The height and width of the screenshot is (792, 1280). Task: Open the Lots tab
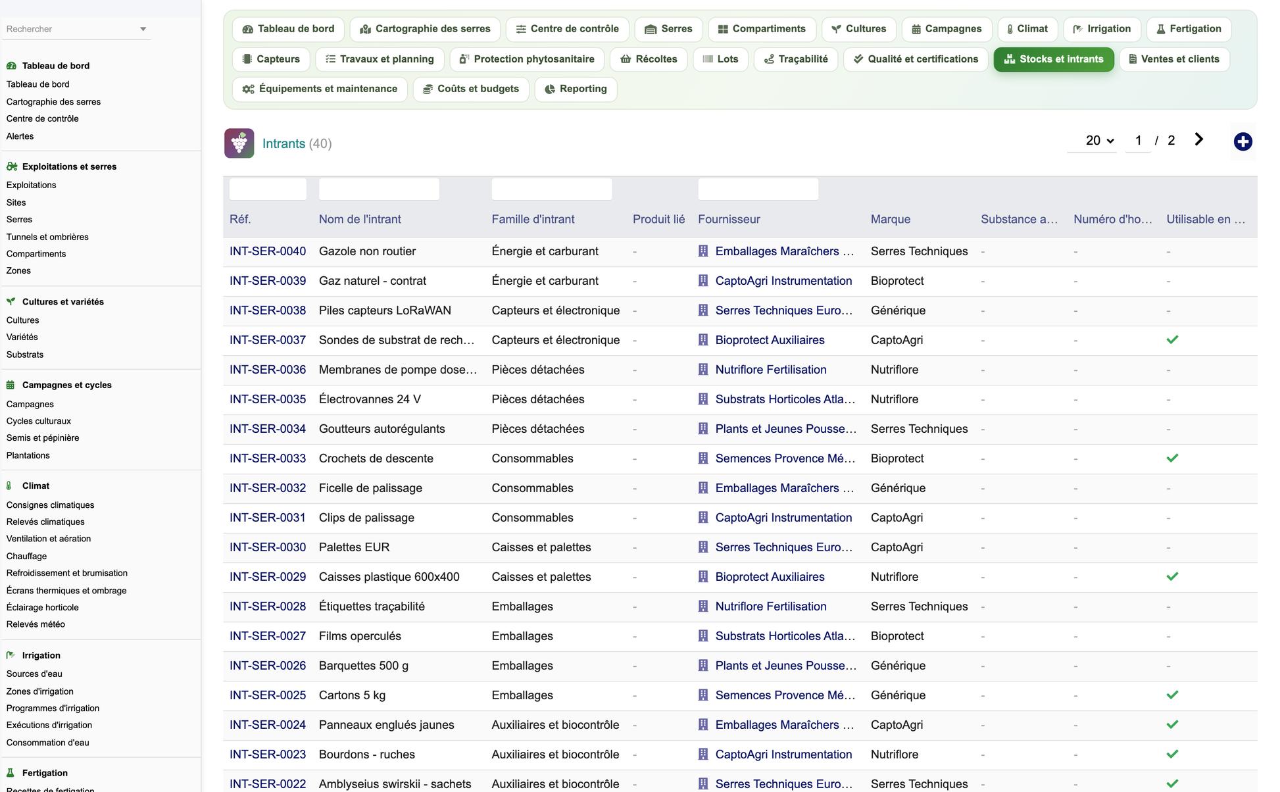click(720, 59)
